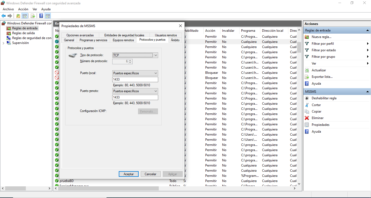Click Deshabilitar regla in the MSSMS section
This screenshot has width=371, height=198.
(x=324, y=98)
